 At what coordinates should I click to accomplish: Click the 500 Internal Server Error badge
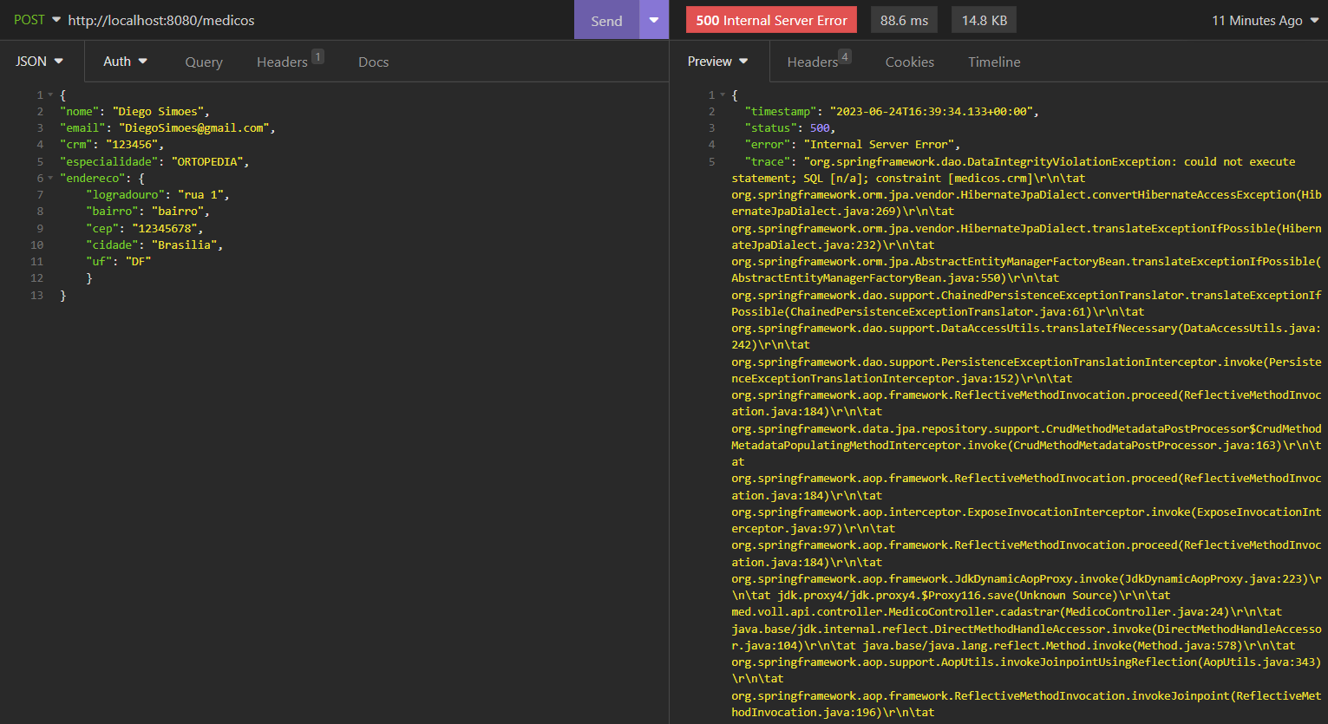771,20
